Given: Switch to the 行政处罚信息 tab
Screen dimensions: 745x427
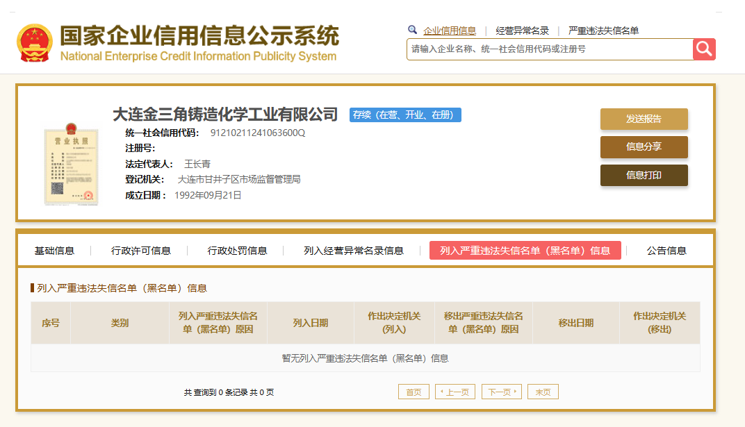Looking at the screenshot, I should click(237, 251).
